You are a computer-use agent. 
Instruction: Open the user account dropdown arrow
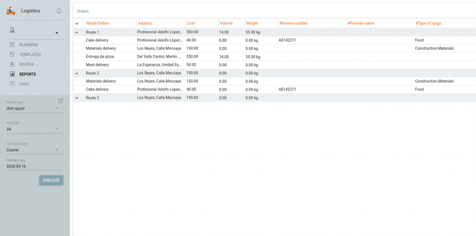[x=57, y=33]
